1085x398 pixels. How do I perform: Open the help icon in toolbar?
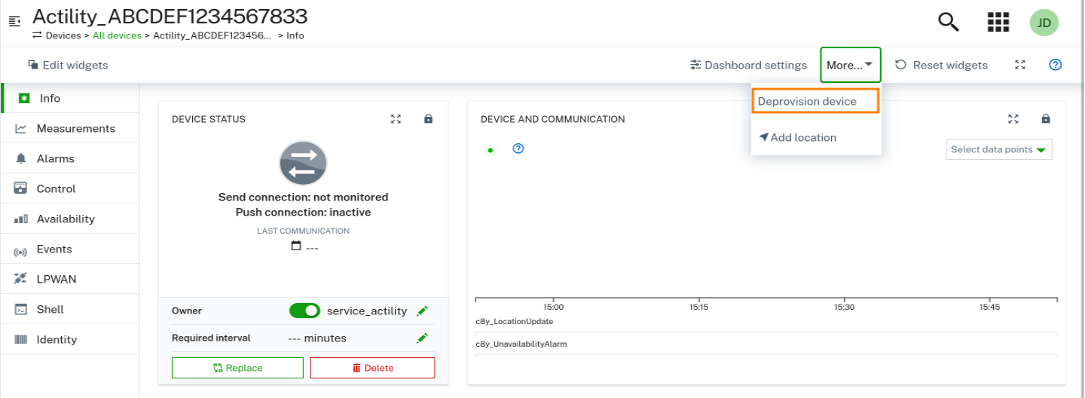click(x=1055, y=65)
